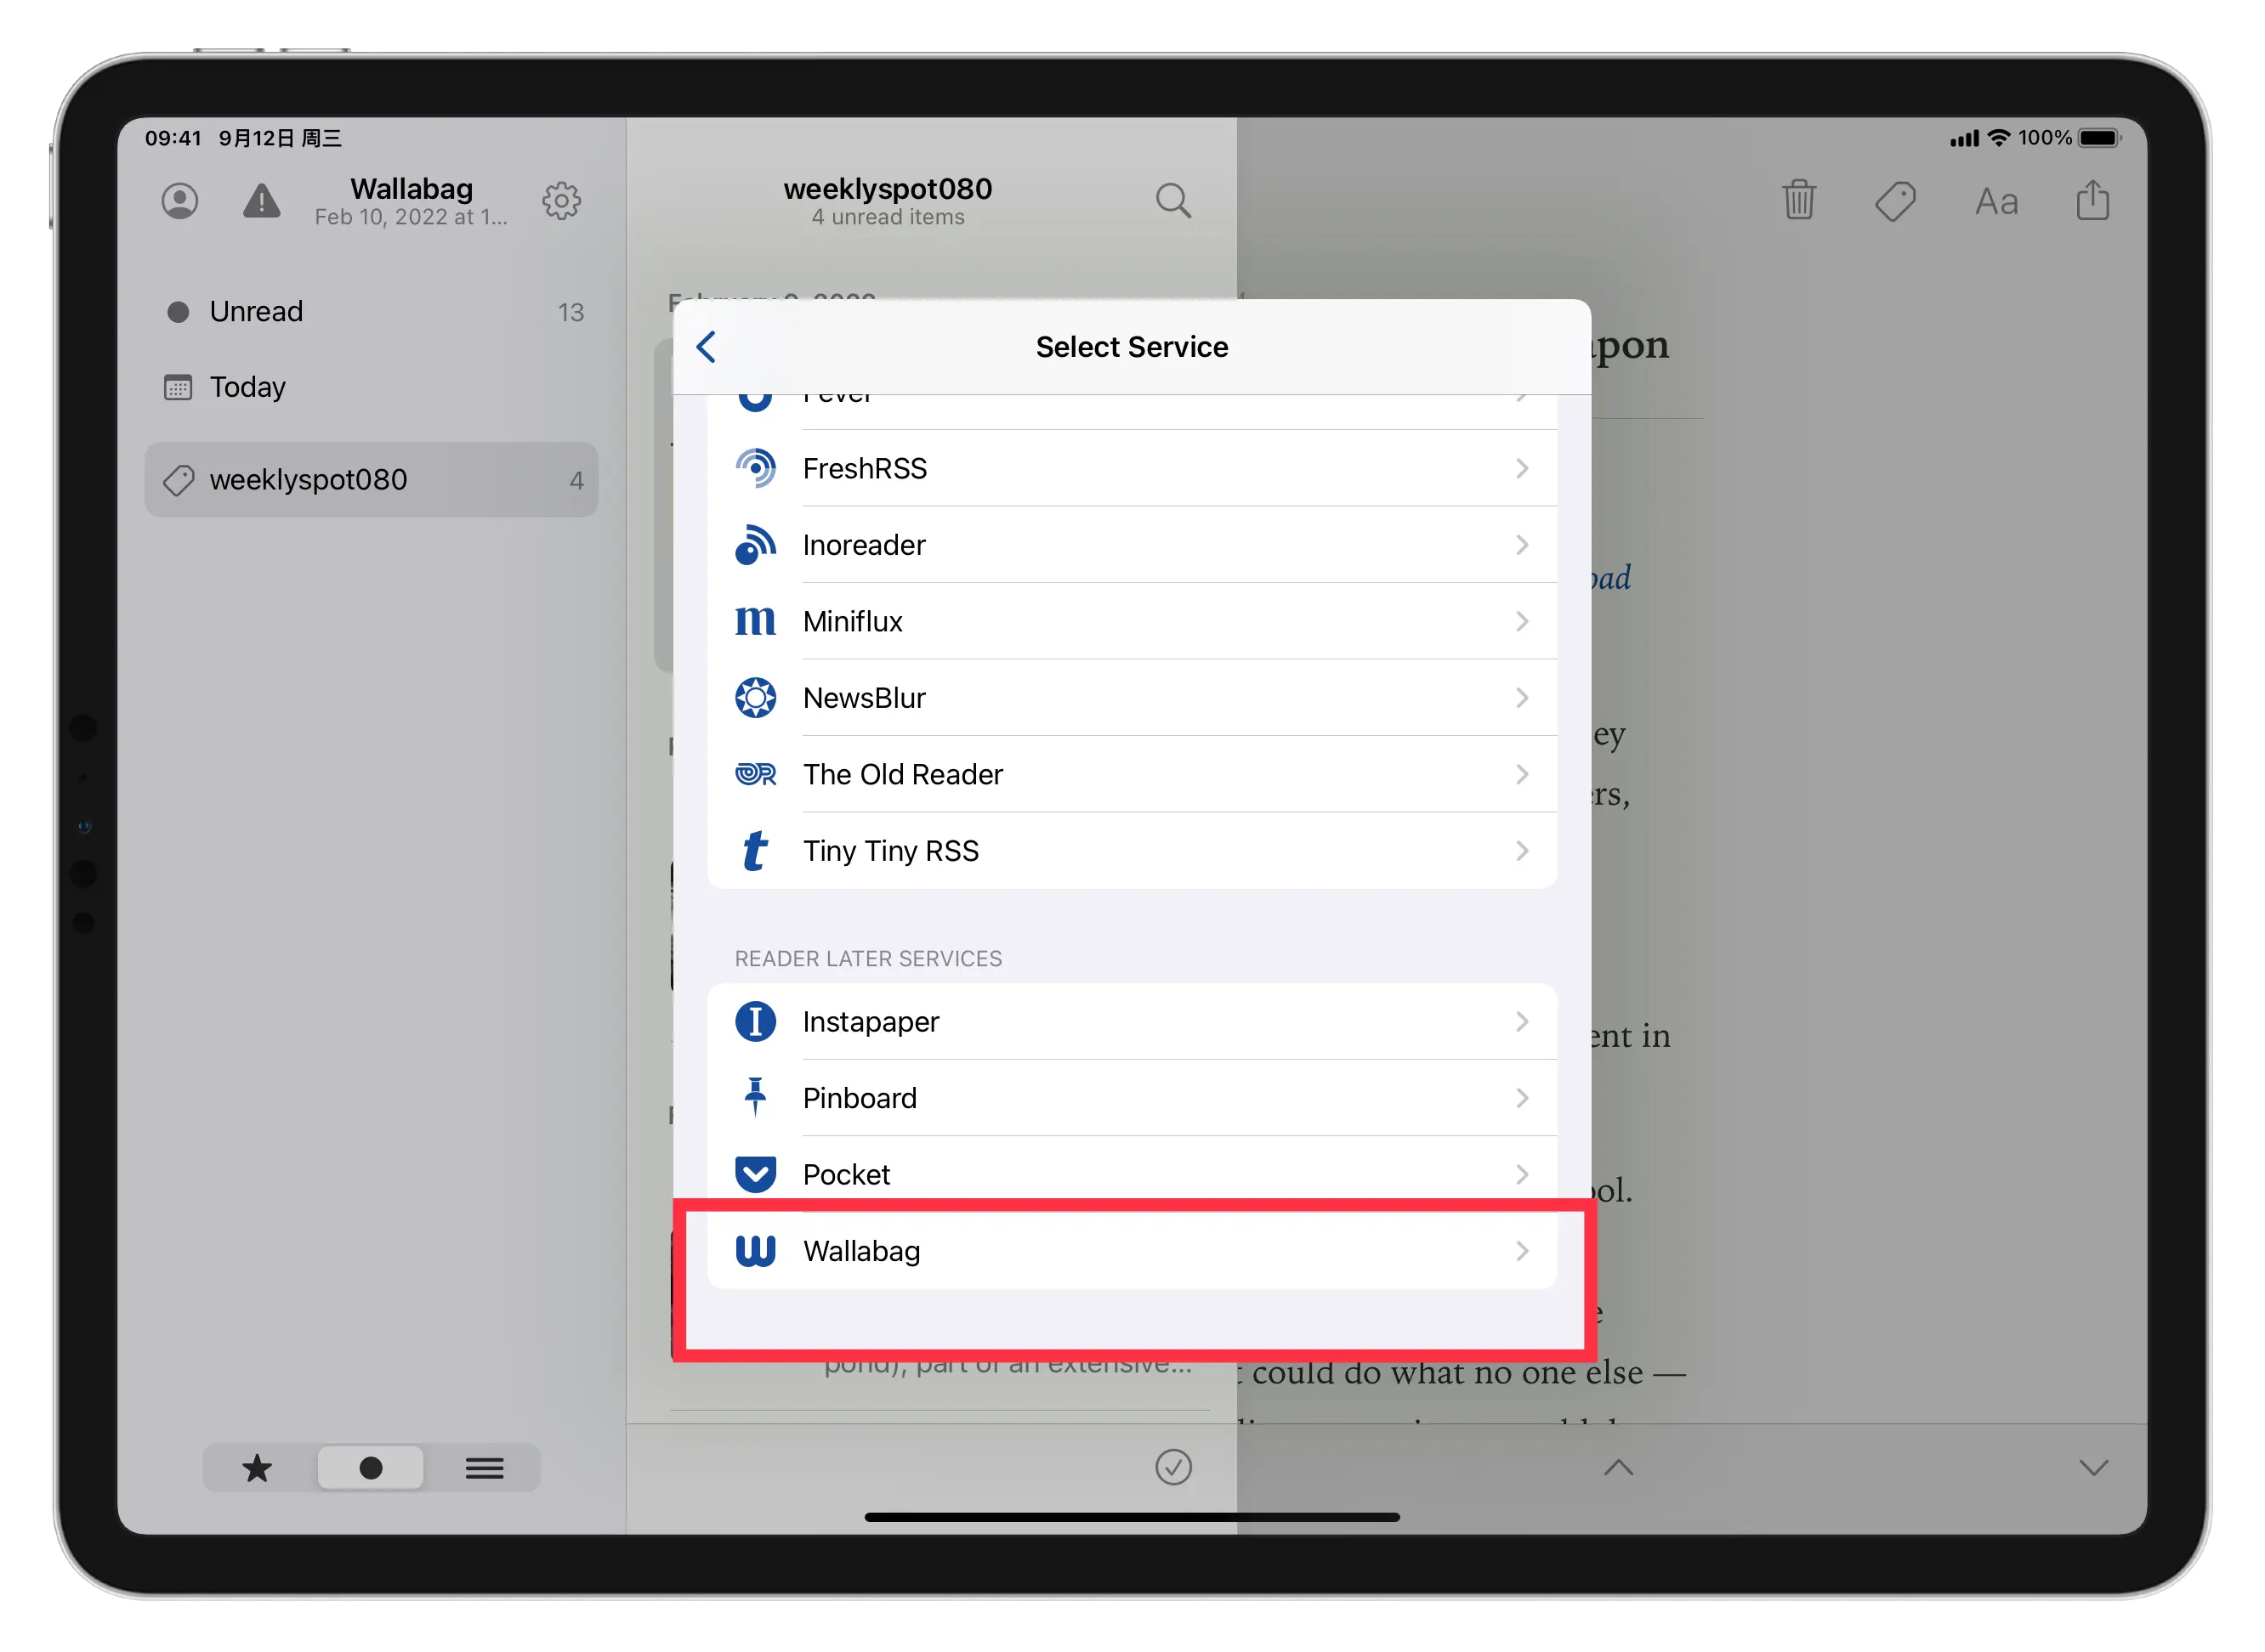Select Miniflux service label

(853, 621)
